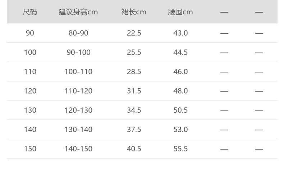The image size is (284, 174).
Task: Click the 140-150 height range cell
Action: coord(78,149)
